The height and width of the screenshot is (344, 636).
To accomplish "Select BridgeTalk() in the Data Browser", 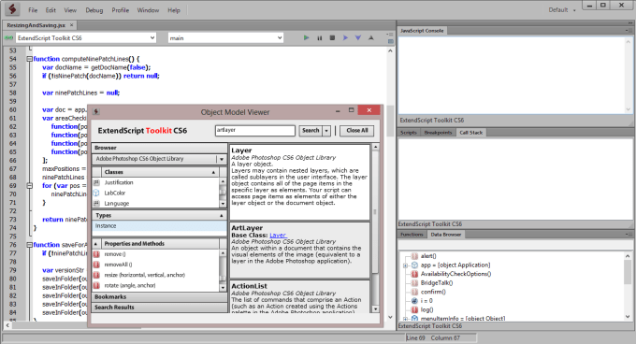I will tap(437, 283).
